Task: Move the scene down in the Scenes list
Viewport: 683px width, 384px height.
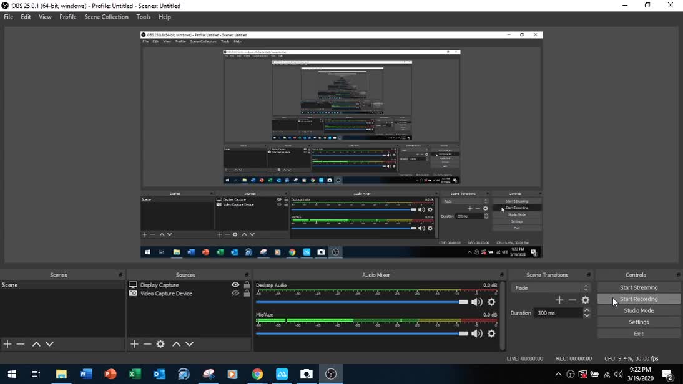Action: (x=50, y=344)
